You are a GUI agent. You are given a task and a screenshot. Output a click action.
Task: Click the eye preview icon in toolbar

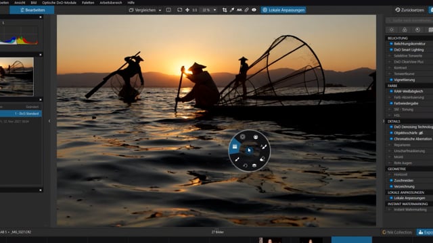254,10
